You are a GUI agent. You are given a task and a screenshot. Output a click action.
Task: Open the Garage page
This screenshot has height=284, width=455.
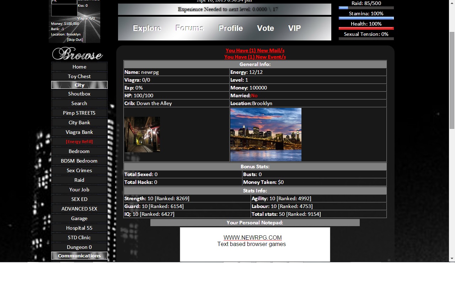79,218
